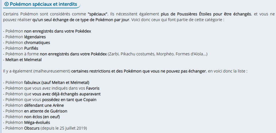Screen dimensions: 276x133
Task: Click the 'non éclos (en oeuf)' item
Action: click(42, 117)
